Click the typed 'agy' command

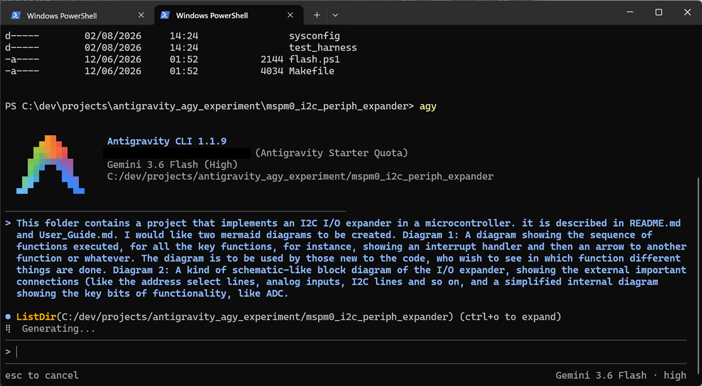pos(428,106)
